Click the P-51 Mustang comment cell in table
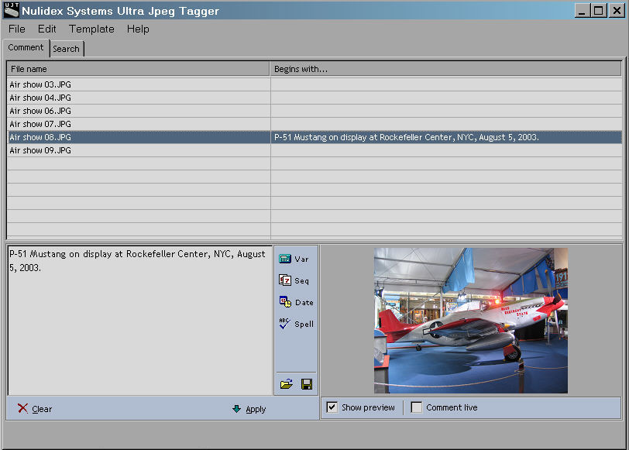The height and width of the screenshot is (450, 629). click(x=446, y=137)
